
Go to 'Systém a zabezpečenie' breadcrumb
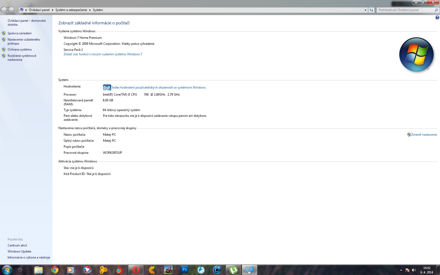[x=71, y=10]
